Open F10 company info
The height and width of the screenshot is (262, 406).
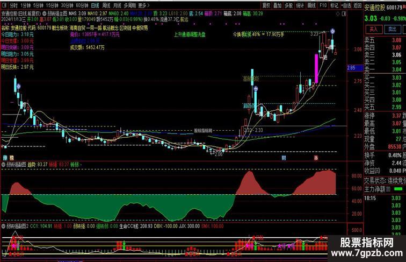tap(323, 5)
